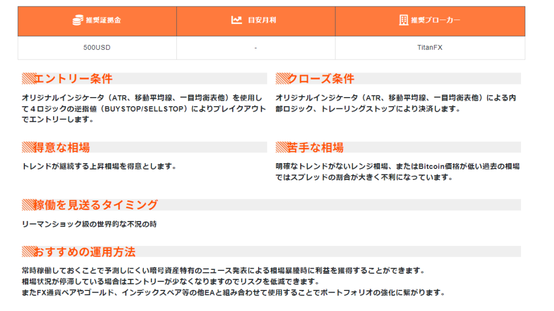This screenshot has height=311, width=554.
Task: Click the エントリー条件 heading
Action: click(x=73, y=79)
